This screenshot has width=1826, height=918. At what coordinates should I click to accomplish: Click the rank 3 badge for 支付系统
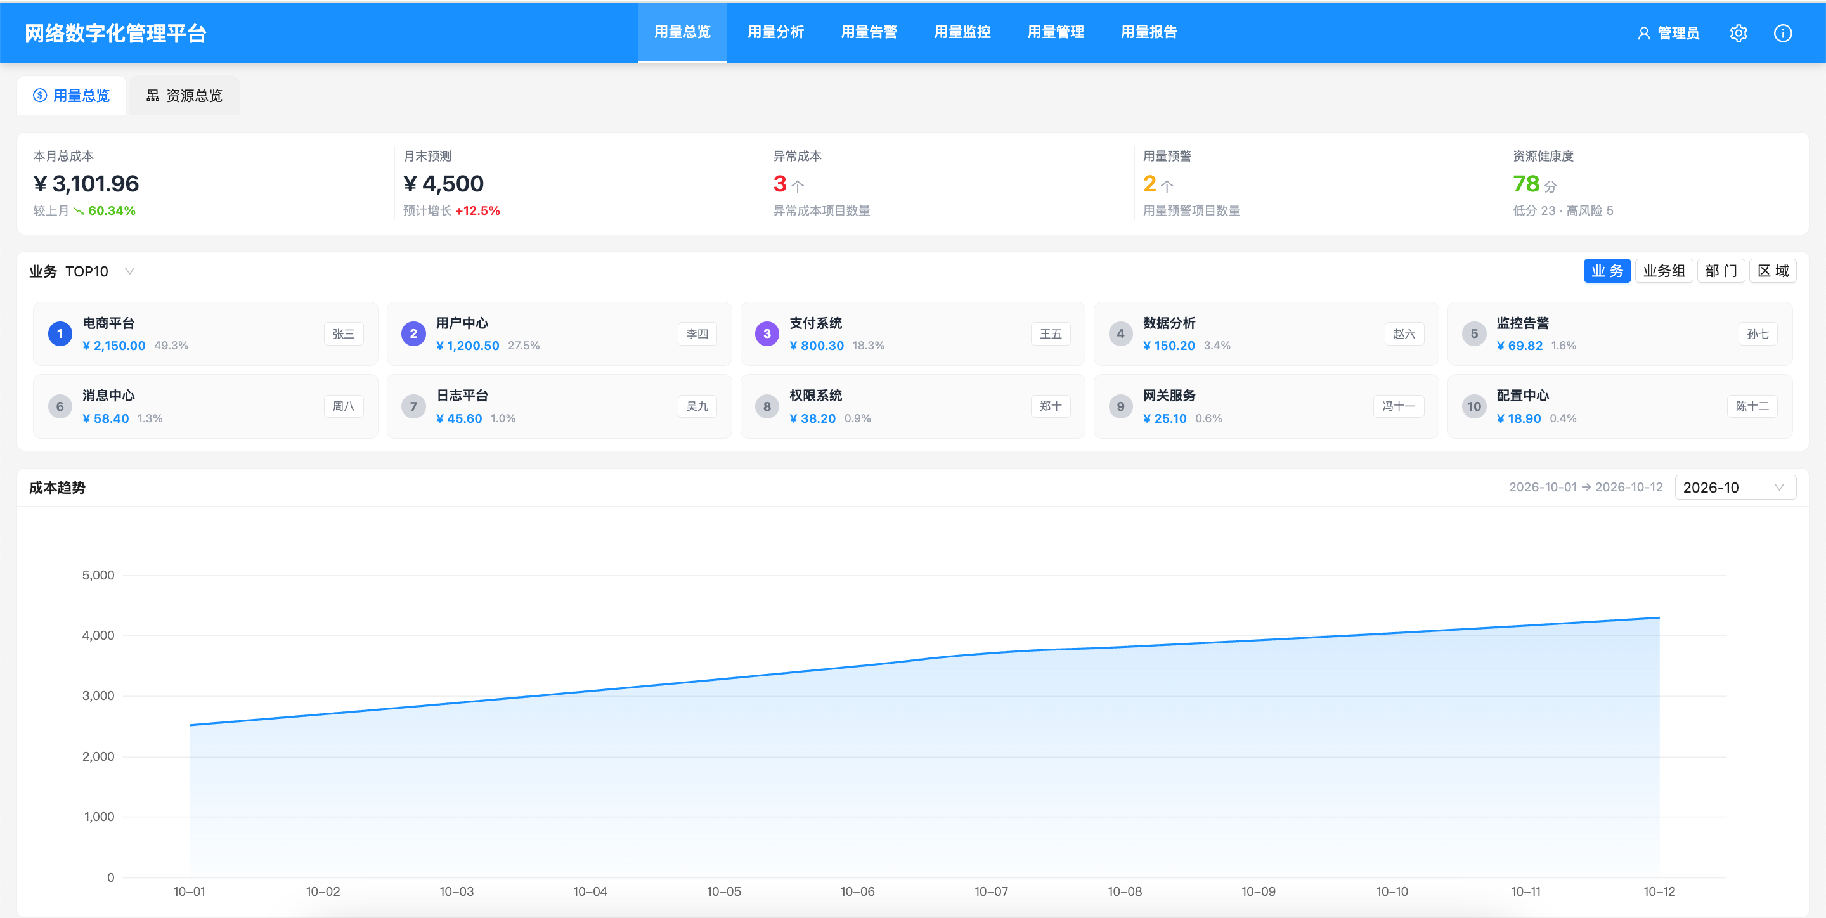[767, 334]
